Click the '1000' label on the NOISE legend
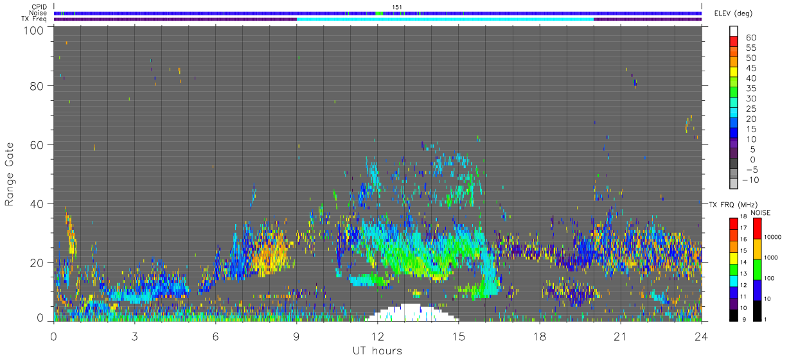Image resolution: width=789 pixels, height=364 pixels. [772, 257]
